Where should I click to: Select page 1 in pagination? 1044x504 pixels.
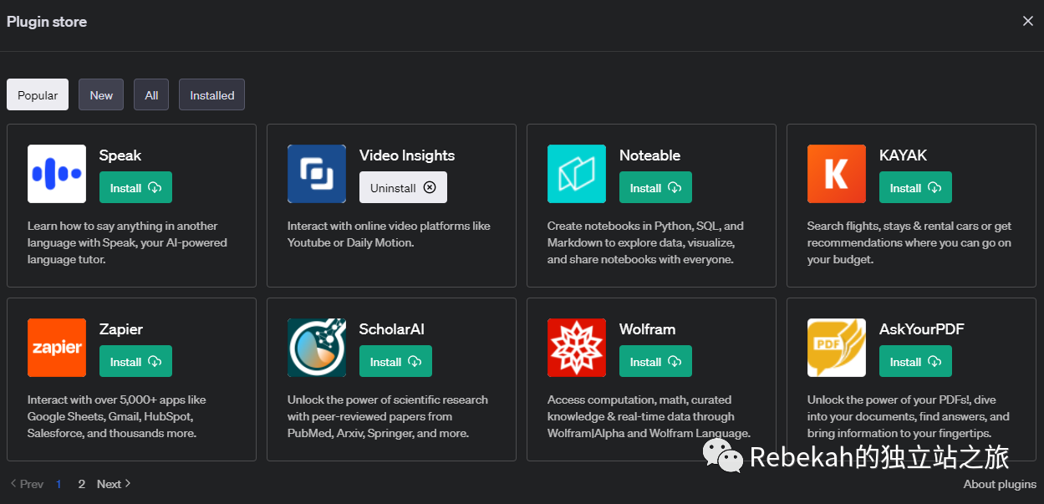click(59, 484)
